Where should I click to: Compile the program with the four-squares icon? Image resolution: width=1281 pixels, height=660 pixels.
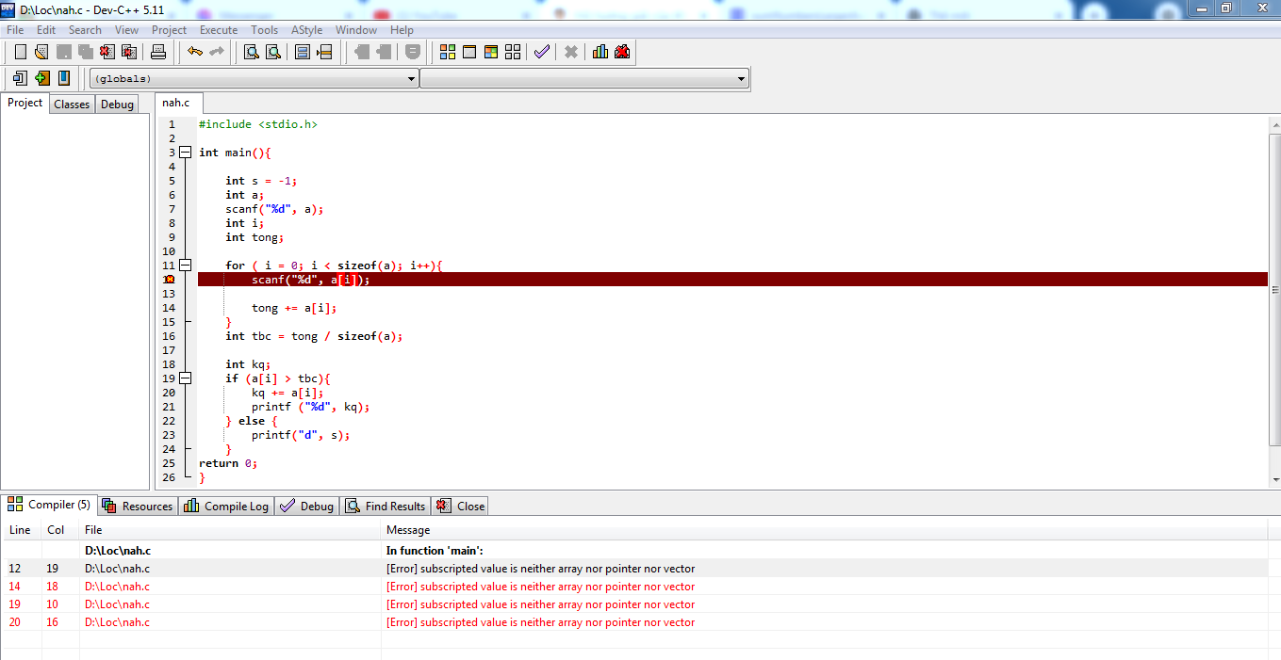coord(448,52)
